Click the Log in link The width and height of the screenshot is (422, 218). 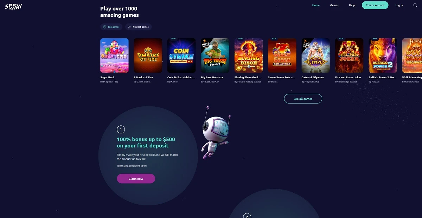pos(399,5)
